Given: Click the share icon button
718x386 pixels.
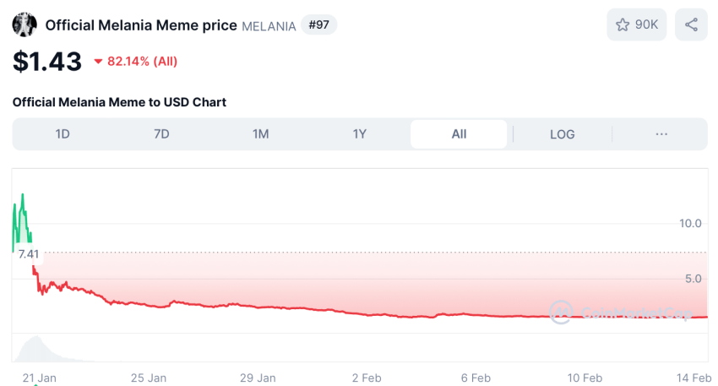Looking at the screenshot, I should 692,24.
